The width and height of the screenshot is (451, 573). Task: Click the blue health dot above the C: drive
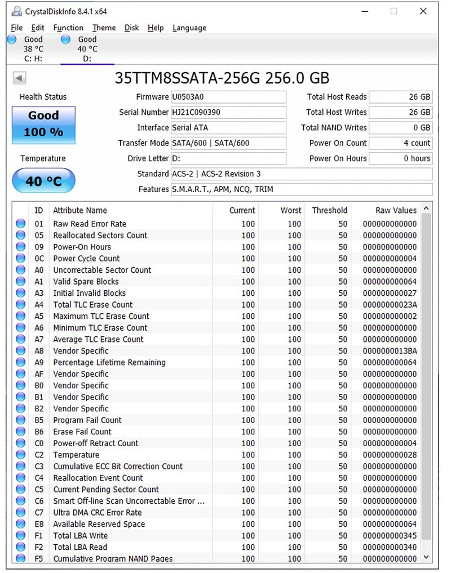point(11,39)
